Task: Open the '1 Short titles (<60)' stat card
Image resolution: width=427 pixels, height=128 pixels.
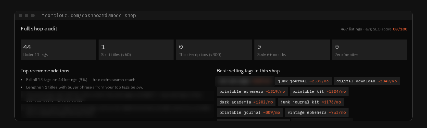Action: 136,50
